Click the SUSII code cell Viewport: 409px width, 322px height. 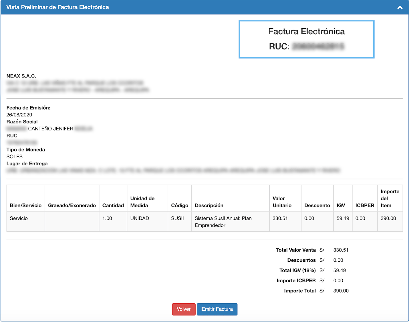click(177, 218)
